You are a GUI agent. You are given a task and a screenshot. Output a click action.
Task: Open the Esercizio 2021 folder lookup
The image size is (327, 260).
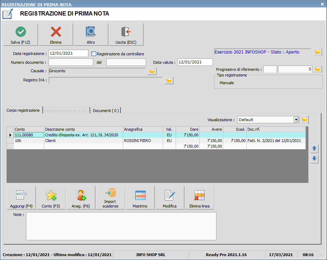tap(317, 52)
